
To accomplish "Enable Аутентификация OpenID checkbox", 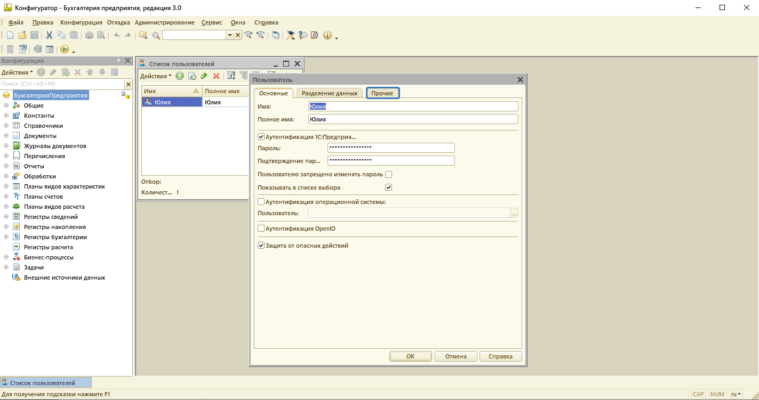I will click(x=261, y=228).
